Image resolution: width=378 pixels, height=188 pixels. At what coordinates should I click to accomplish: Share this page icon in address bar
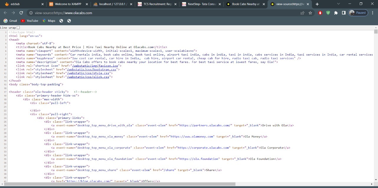(302, 13)
